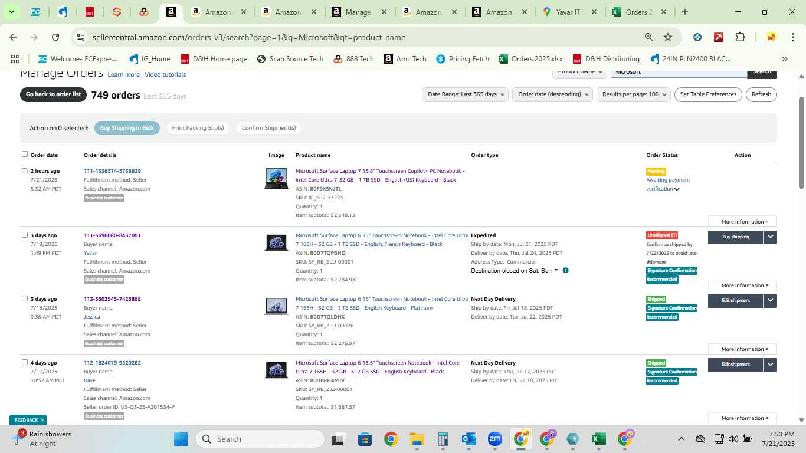
Task: Open the Chrome extensions puzzle icon
Action: [x=740, y=37]
